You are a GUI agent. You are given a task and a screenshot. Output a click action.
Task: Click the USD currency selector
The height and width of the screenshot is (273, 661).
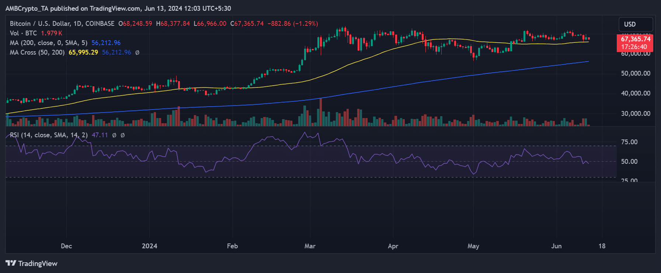636,24
